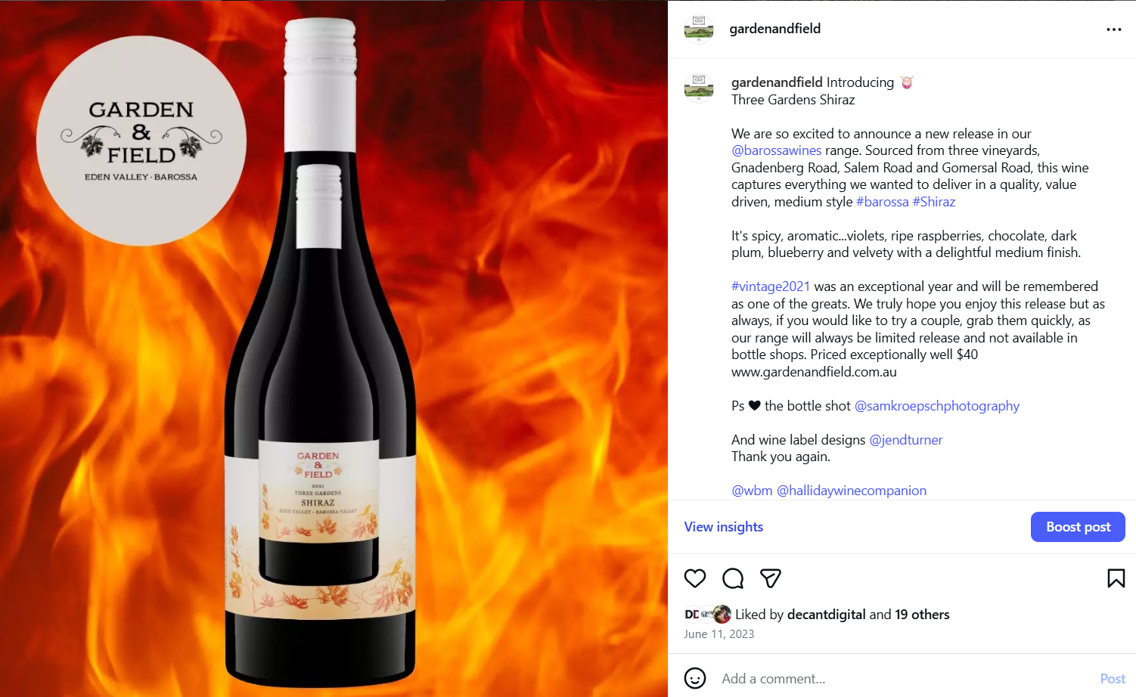Open View insights
1136x697 pixels.
coord(723,527)
